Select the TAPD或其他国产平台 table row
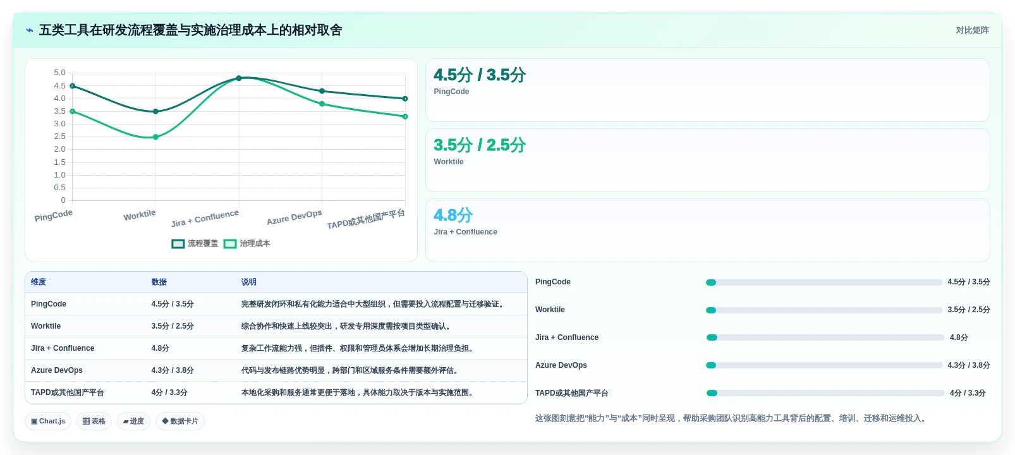Image resolution: width=1015 pixels, height=455 pixels. [x=276, y=392]
